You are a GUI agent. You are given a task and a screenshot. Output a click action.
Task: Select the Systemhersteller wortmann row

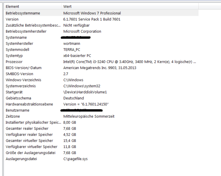click(x=102, y=44)
